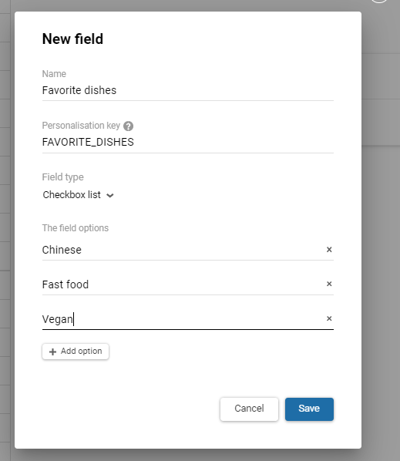Click the Name label text
This screenshot has height=461, width=400.
pyautogui.click(x=54, y=74)
